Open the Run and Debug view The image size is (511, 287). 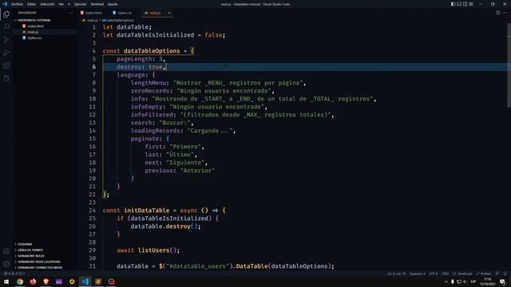click(x=6, y=53)
